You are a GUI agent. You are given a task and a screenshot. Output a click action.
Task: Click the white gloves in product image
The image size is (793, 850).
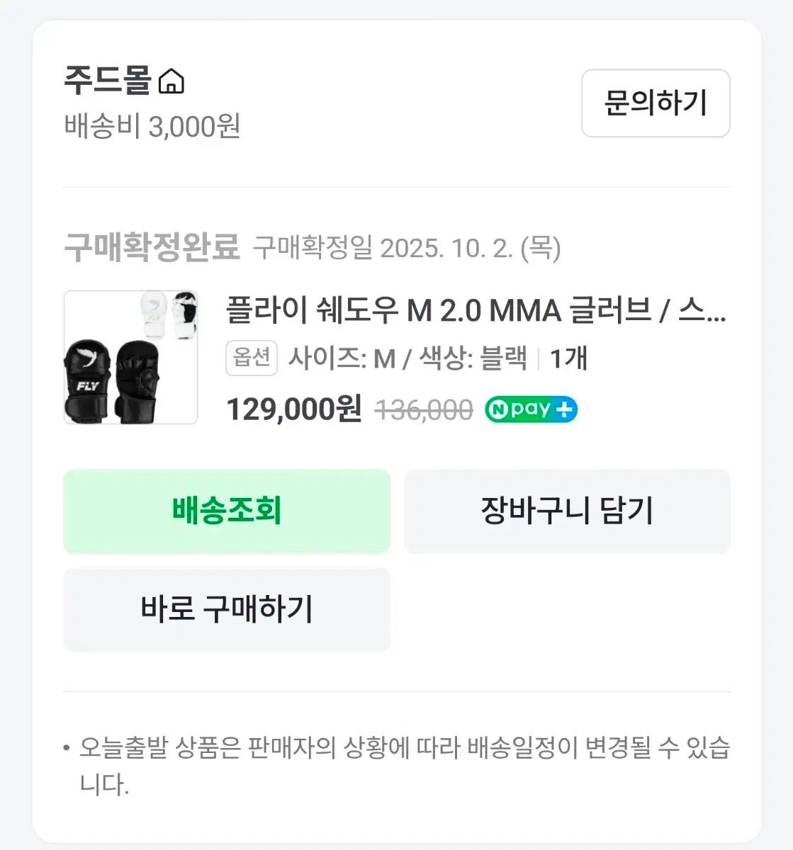click(x=167, y=314)
